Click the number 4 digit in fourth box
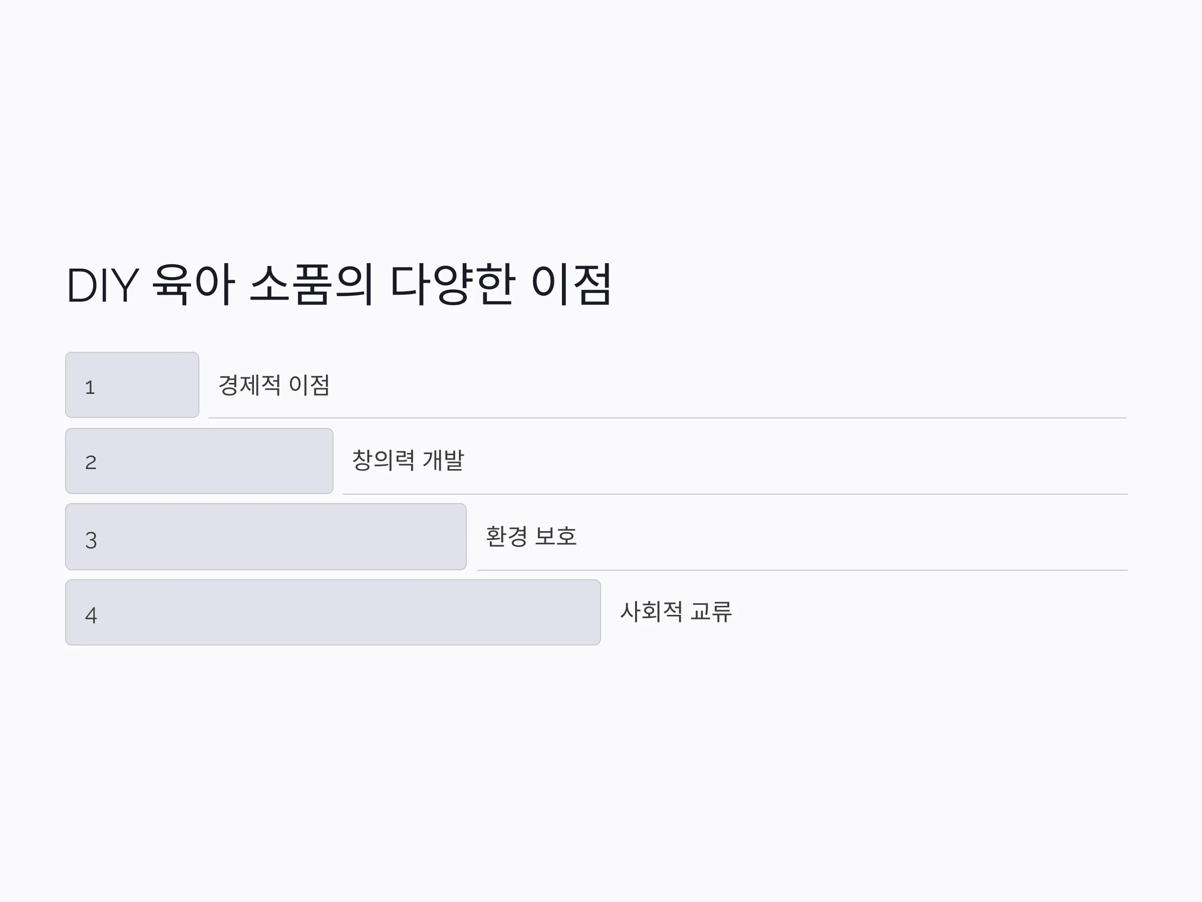1202x902 pixels. click(91, 615)
